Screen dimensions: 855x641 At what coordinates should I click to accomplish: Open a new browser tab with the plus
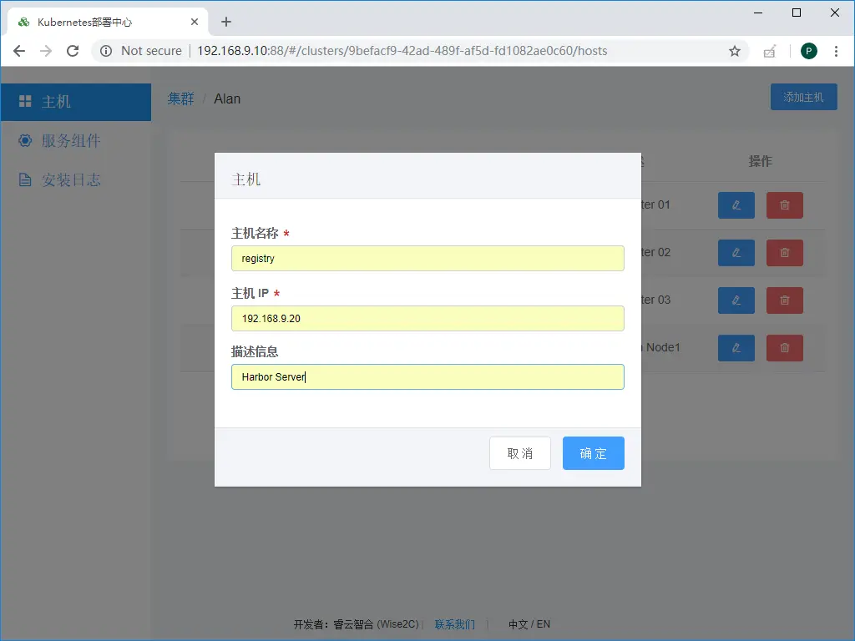coord(225,22)
